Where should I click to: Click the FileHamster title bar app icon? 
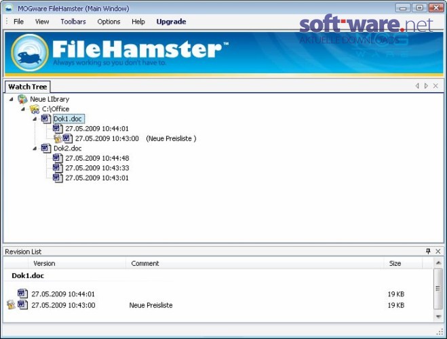9,8
